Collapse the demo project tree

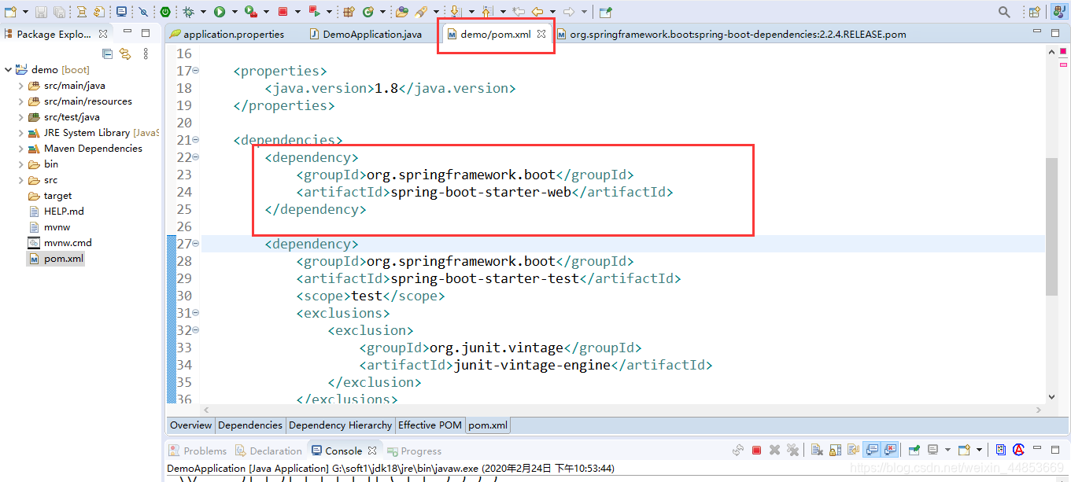pyautogui.click(x=8, y=70)
